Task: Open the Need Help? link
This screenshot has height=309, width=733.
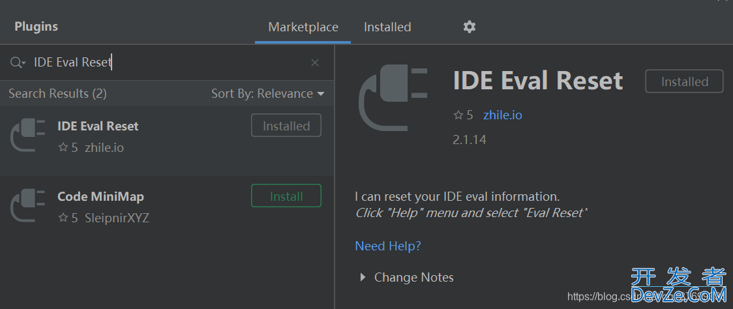Action: coord(388,246)
